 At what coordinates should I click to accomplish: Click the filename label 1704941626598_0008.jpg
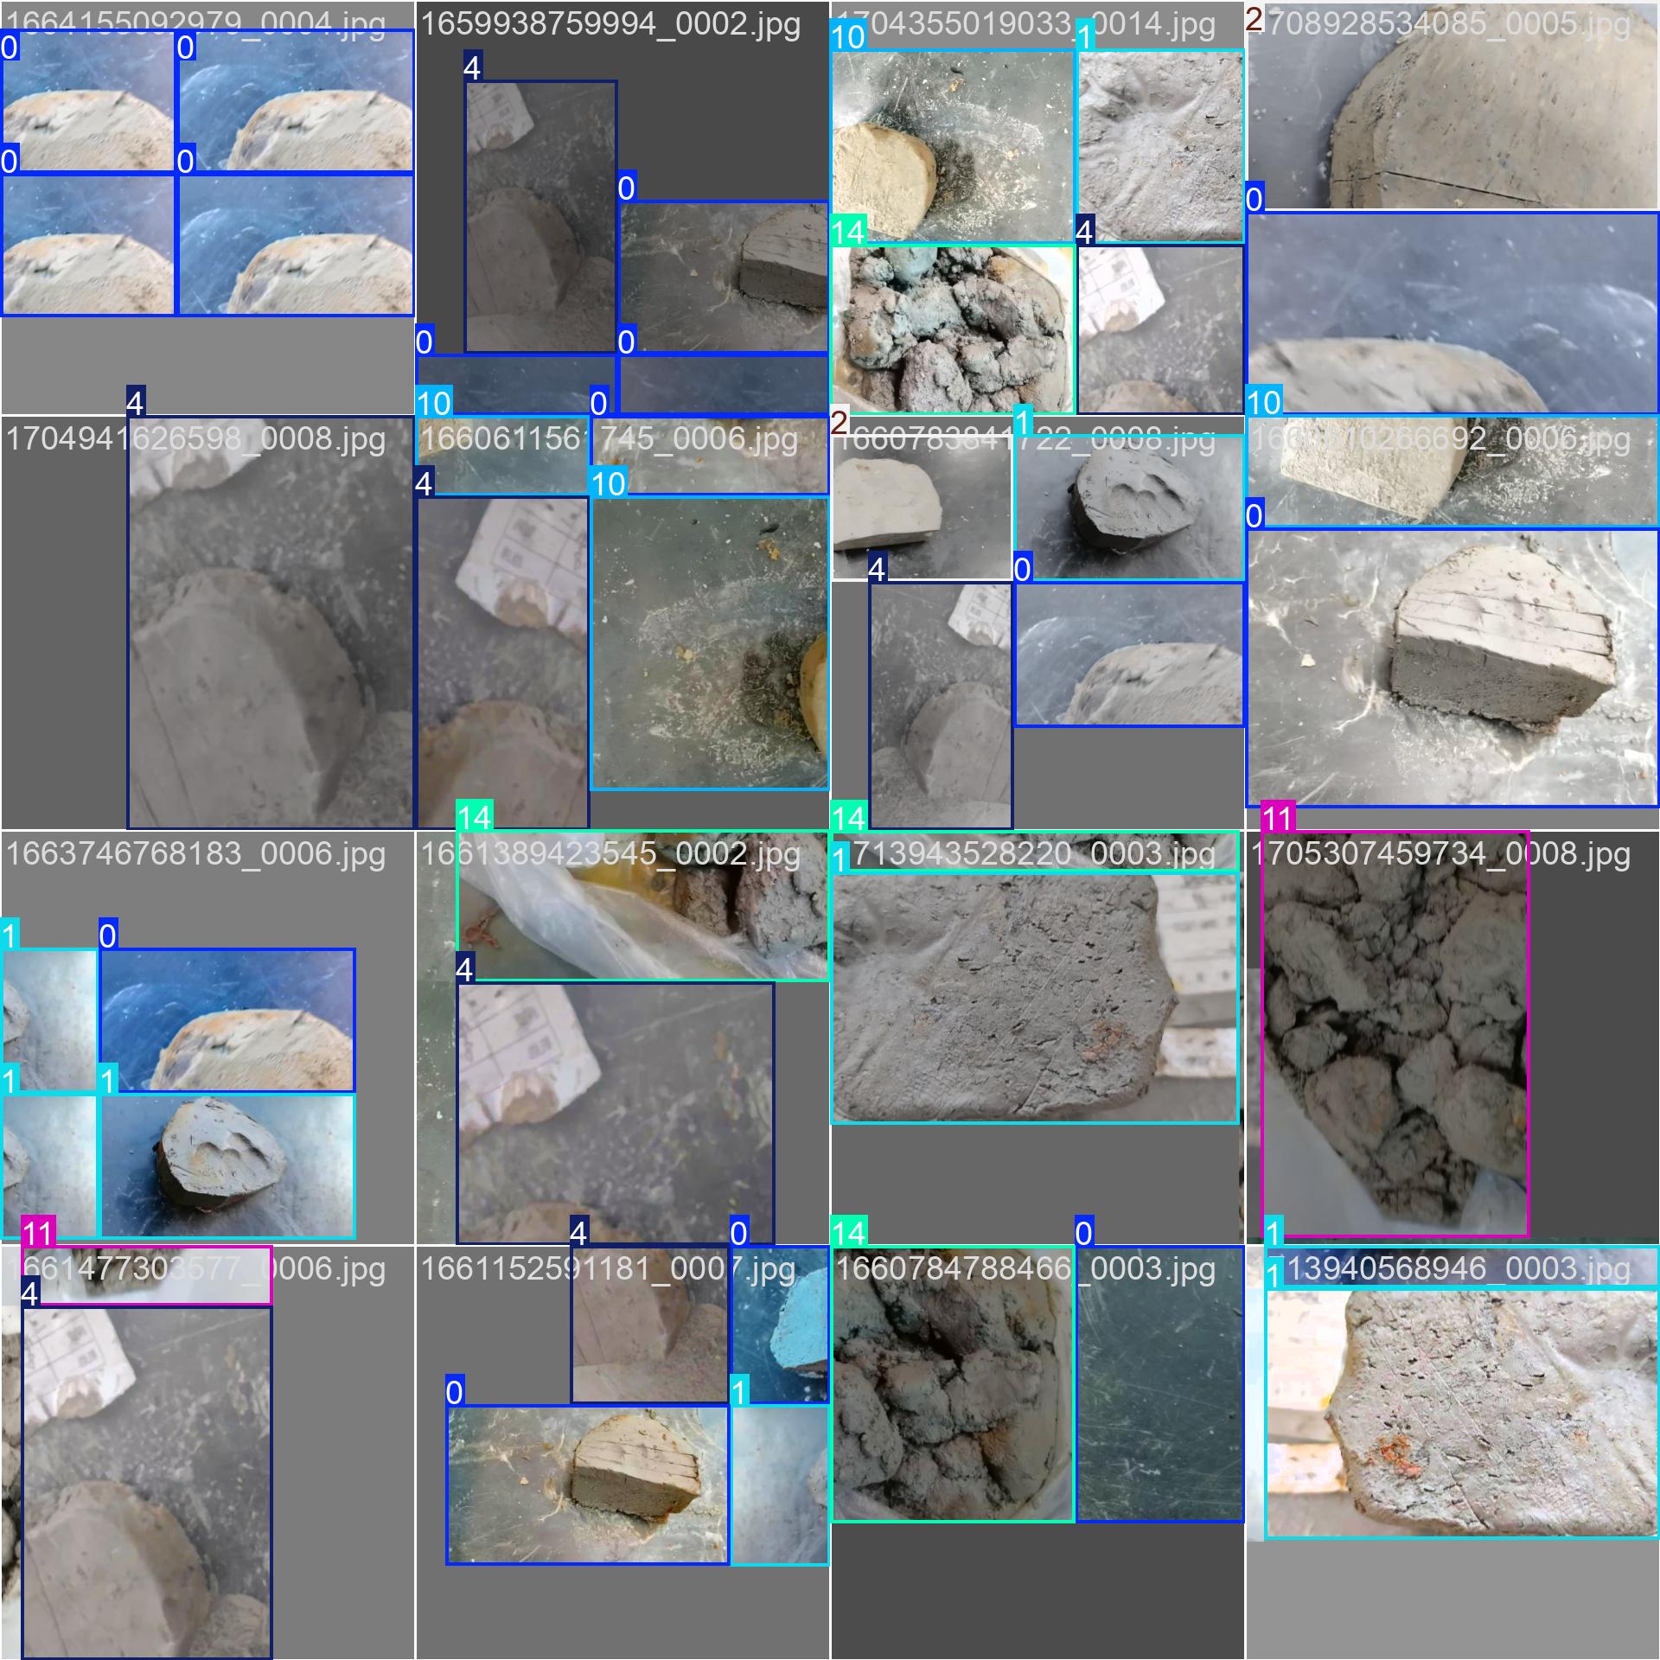(195, 438)
